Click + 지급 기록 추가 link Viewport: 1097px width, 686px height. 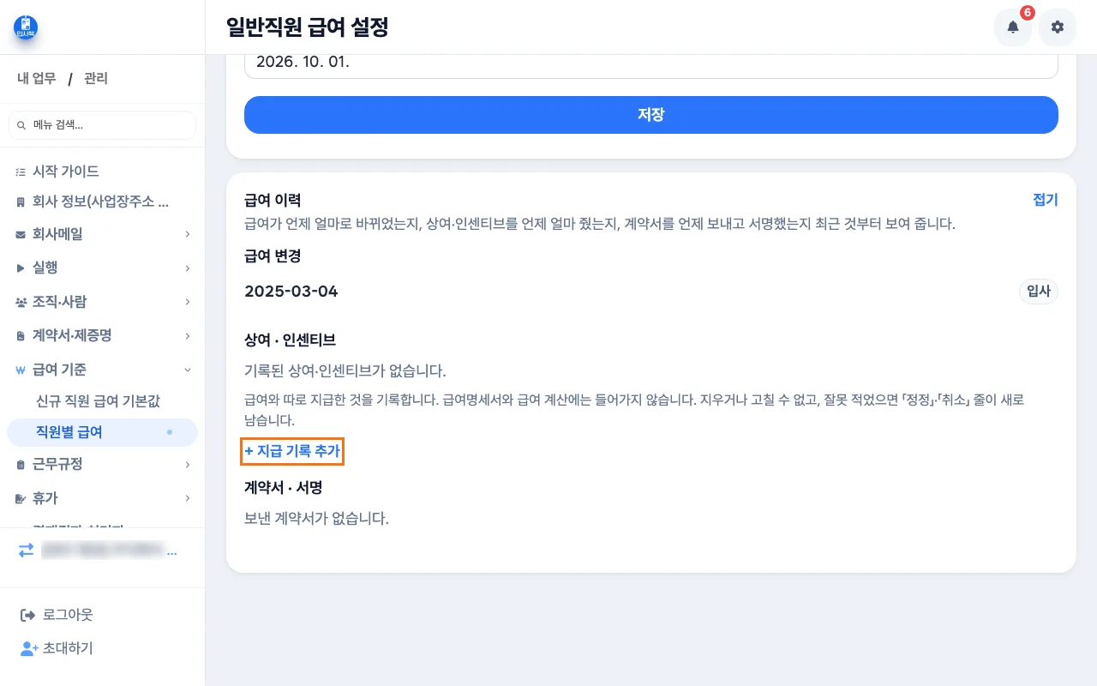coord(293,451)
